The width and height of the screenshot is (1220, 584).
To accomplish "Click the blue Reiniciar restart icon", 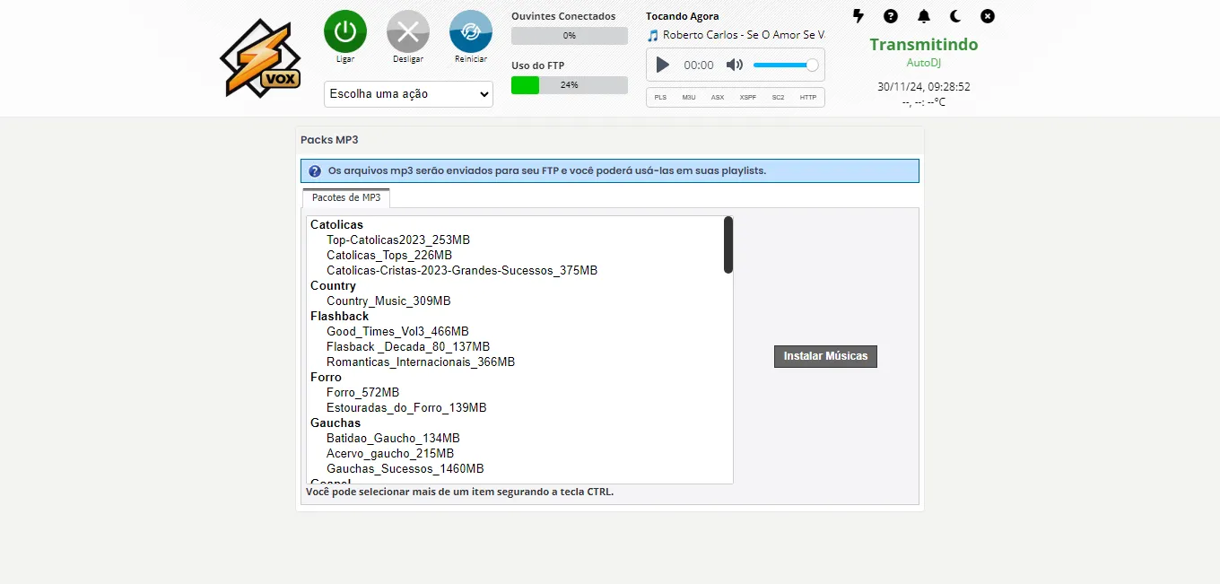I will click(x=471, y=31).
